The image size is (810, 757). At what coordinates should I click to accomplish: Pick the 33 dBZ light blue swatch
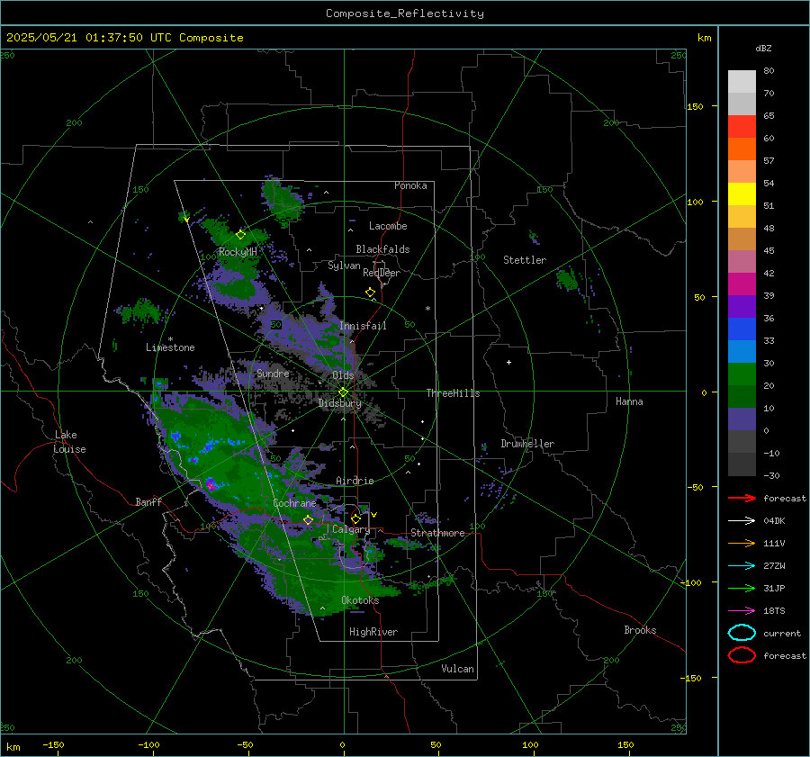tap(742, 351)
